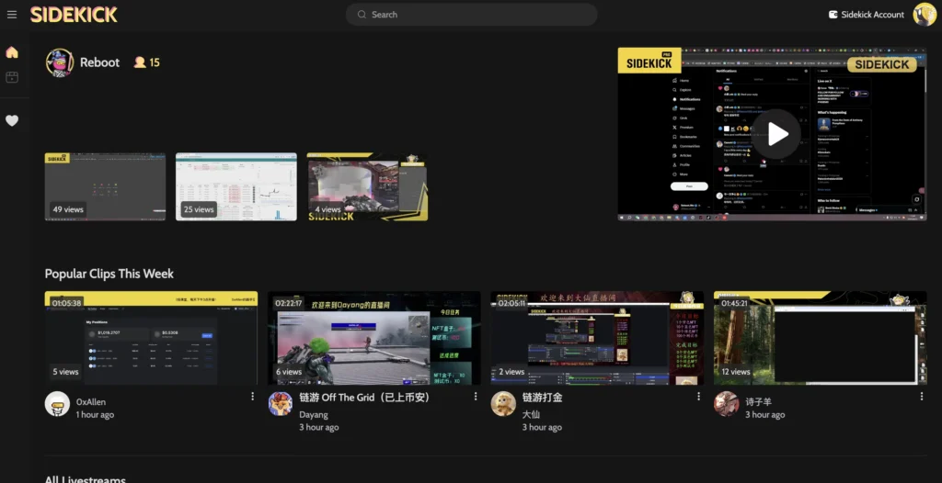Click the '6 views' badge on Off The Grid clip
The width and height of the screenshot is (942, 483).
289,372
